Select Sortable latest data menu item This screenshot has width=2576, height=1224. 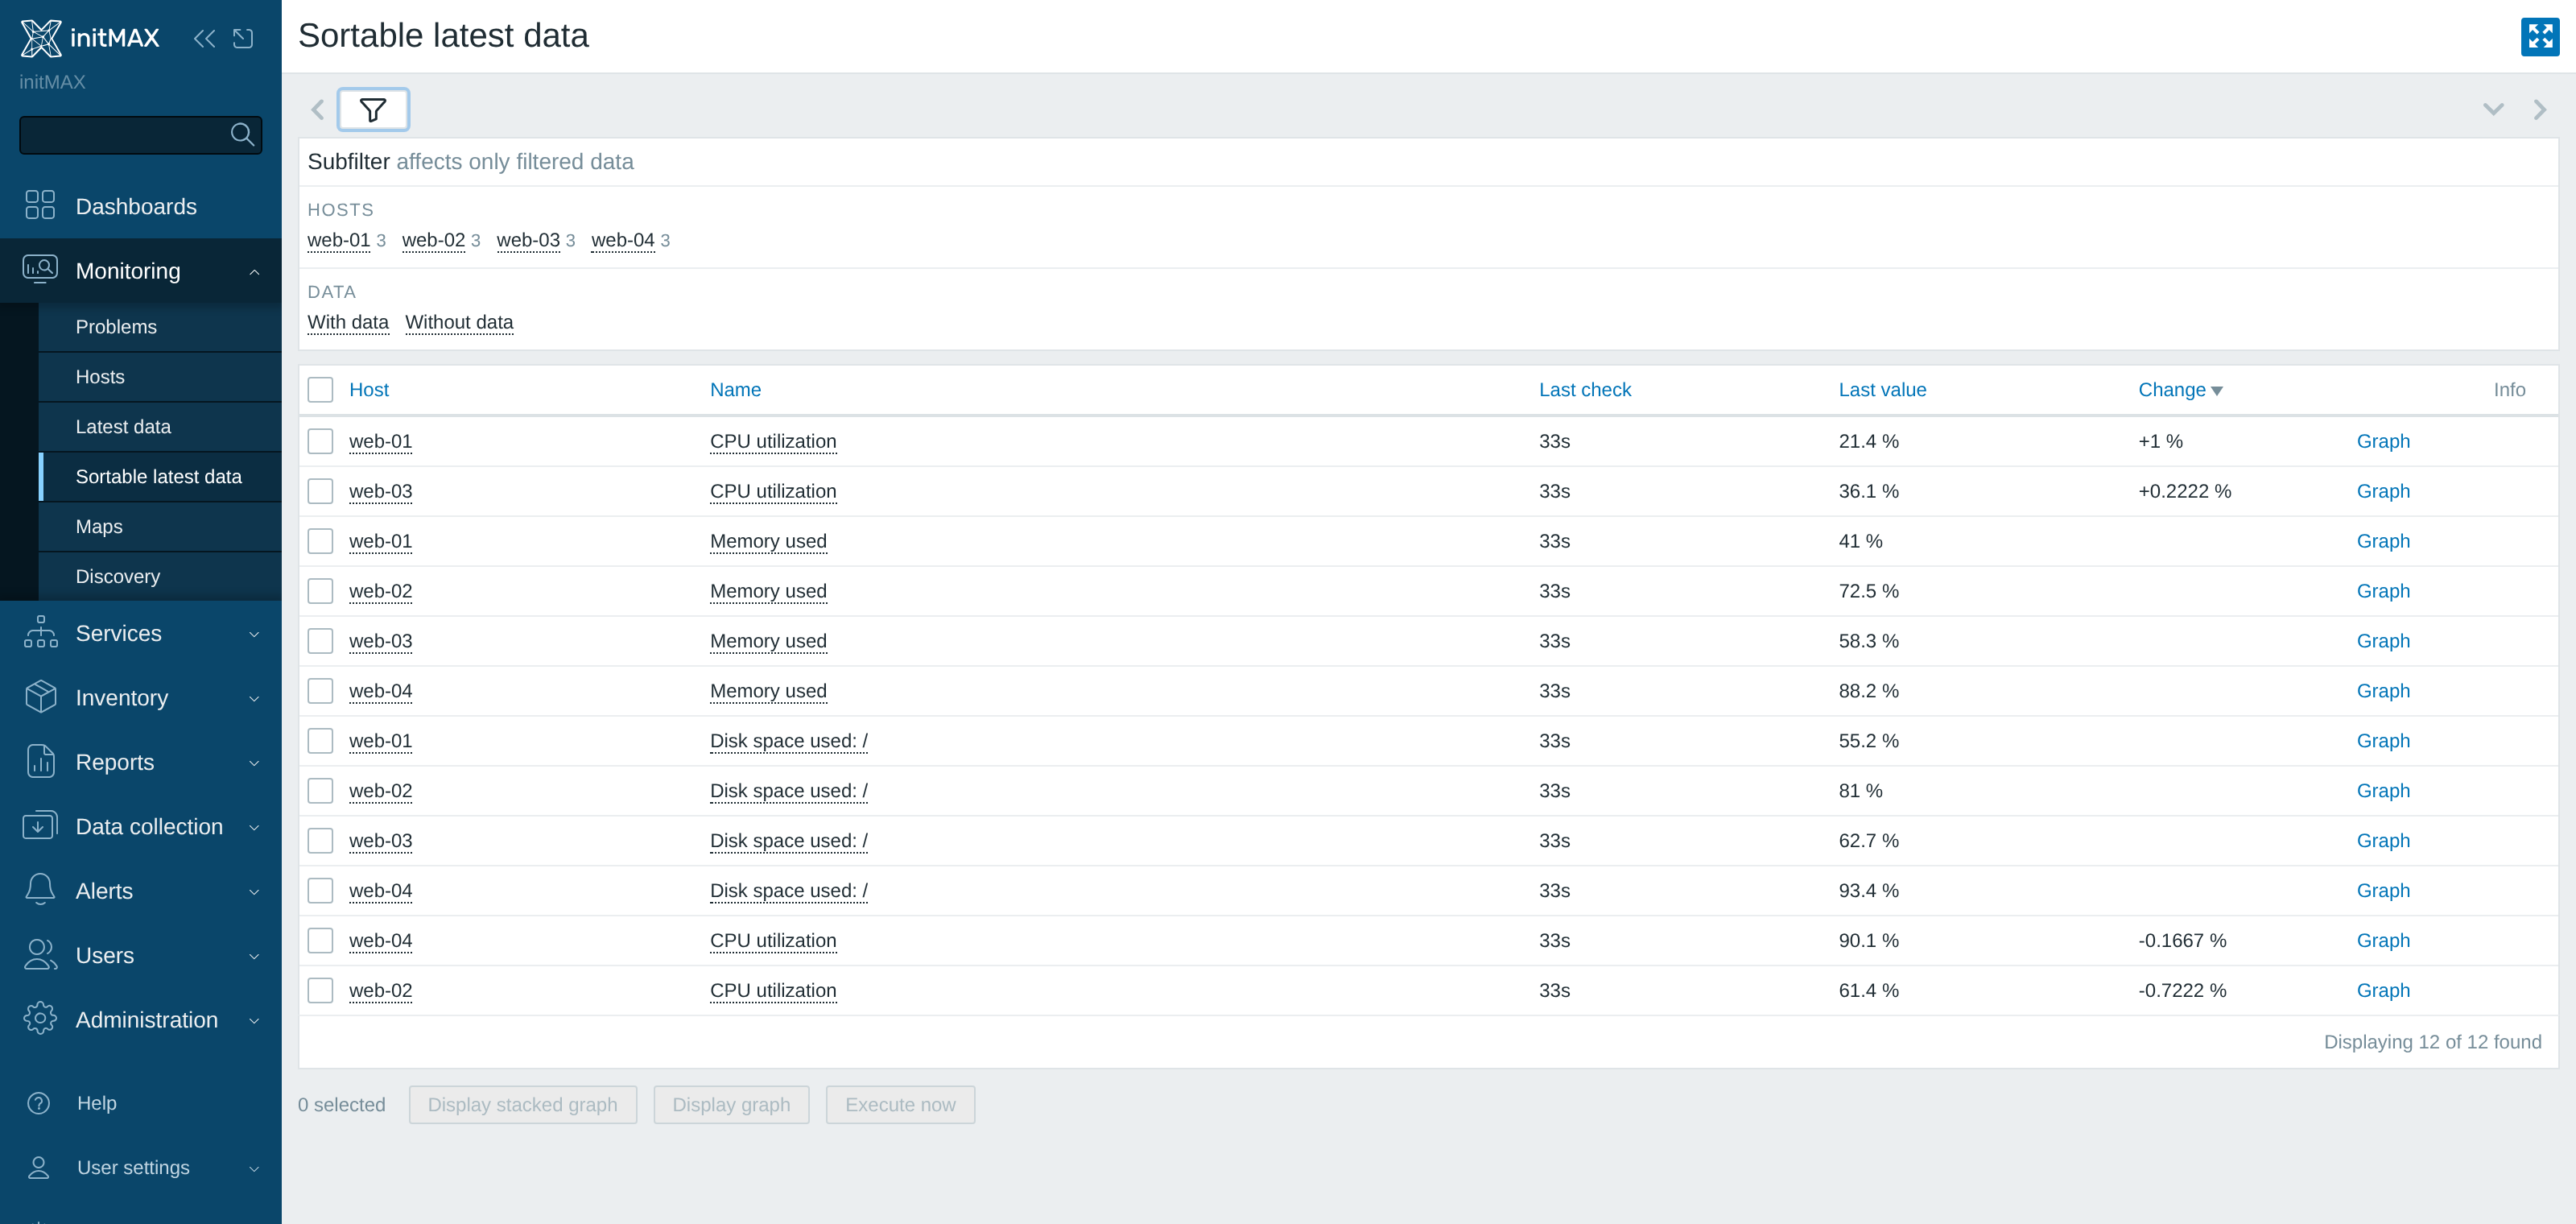(x=160, y=477)
